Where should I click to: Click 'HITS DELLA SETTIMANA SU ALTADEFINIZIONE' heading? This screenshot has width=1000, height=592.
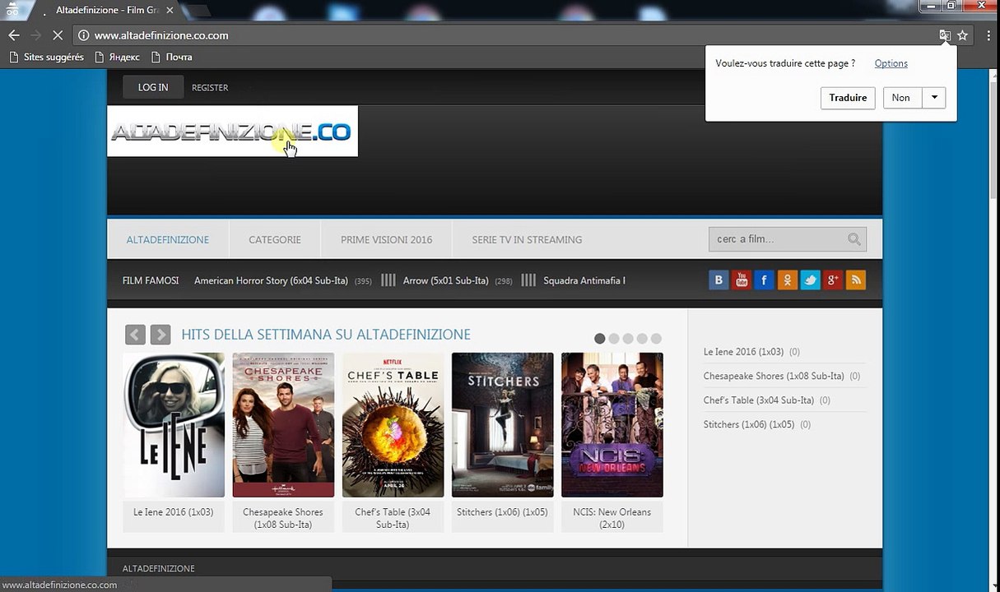(x=326, y=335)
